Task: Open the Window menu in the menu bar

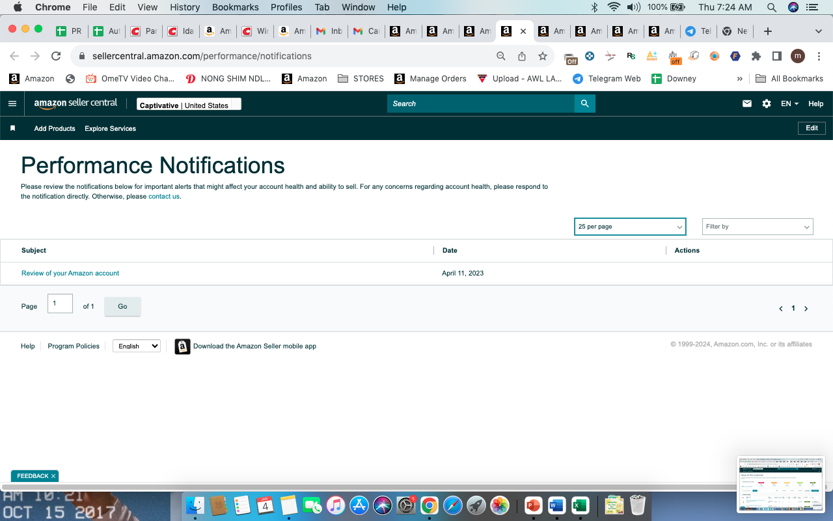Action: (359, 7)
